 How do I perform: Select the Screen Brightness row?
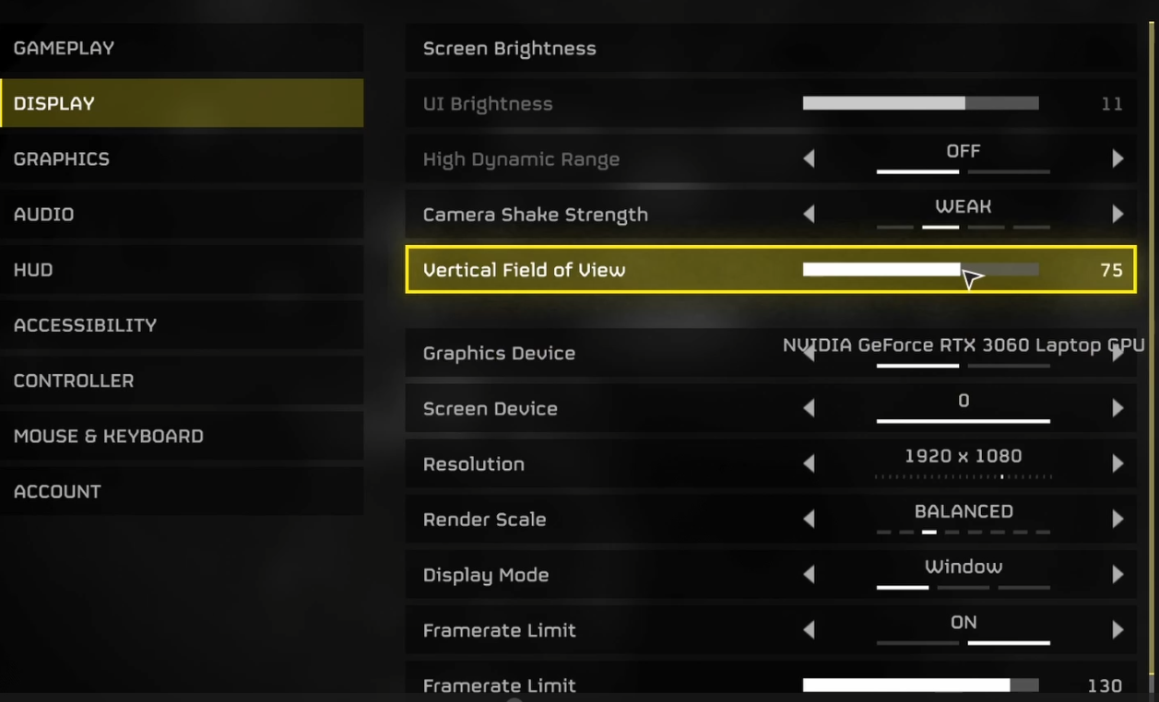[x=770, y=49]
